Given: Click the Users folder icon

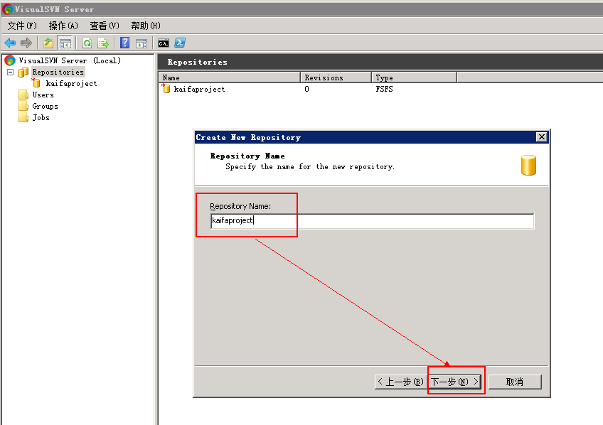Looking at the screenshot, I should coord(23,94).
